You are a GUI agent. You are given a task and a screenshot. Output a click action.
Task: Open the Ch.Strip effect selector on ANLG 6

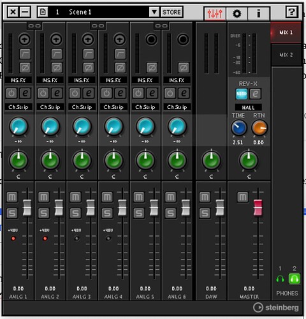tap(177, 107)
